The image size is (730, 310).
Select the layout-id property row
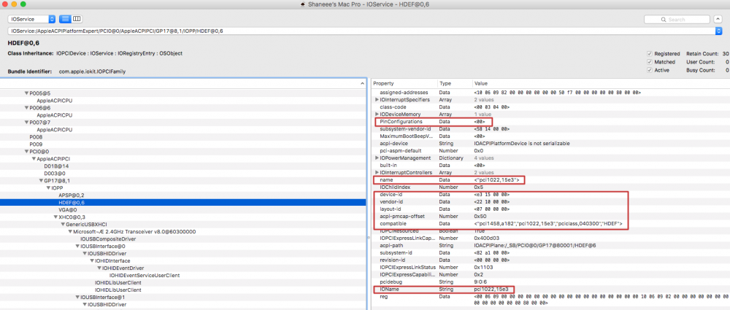click(550, 209)
